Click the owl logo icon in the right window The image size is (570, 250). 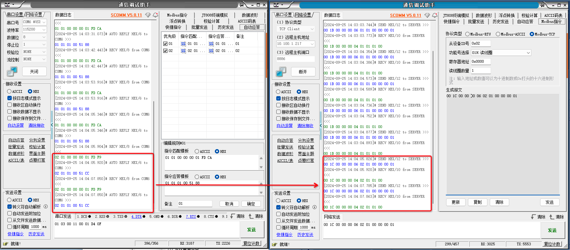point(276,5)
